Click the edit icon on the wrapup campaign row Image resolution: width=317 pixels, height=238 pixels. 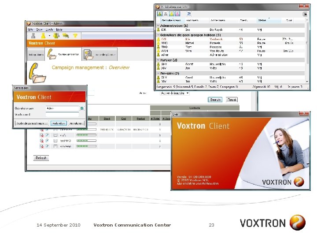point(47,146)
